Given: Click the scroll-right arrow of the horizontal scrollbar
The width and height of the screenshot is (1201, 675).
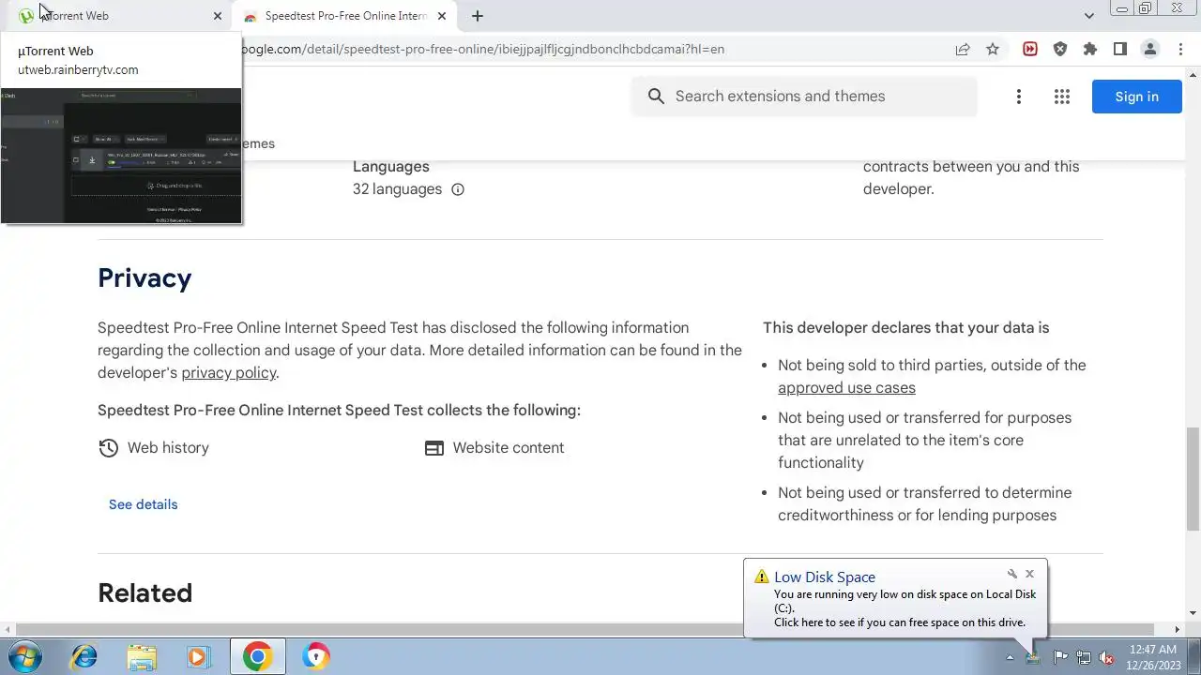Looking at the screenshot, I should 1178,629.
